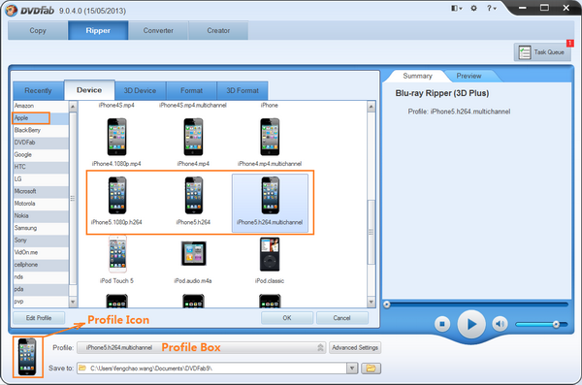The height and width of the screenshot is (385, 582).
Task: Select the iPhone5.h264 profile icon
Action: [x=194, y=195]
